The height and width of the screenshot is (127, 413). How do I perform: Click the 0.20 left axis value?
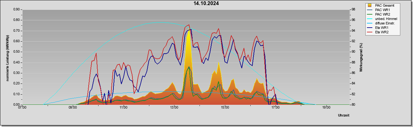pos(17,84)
